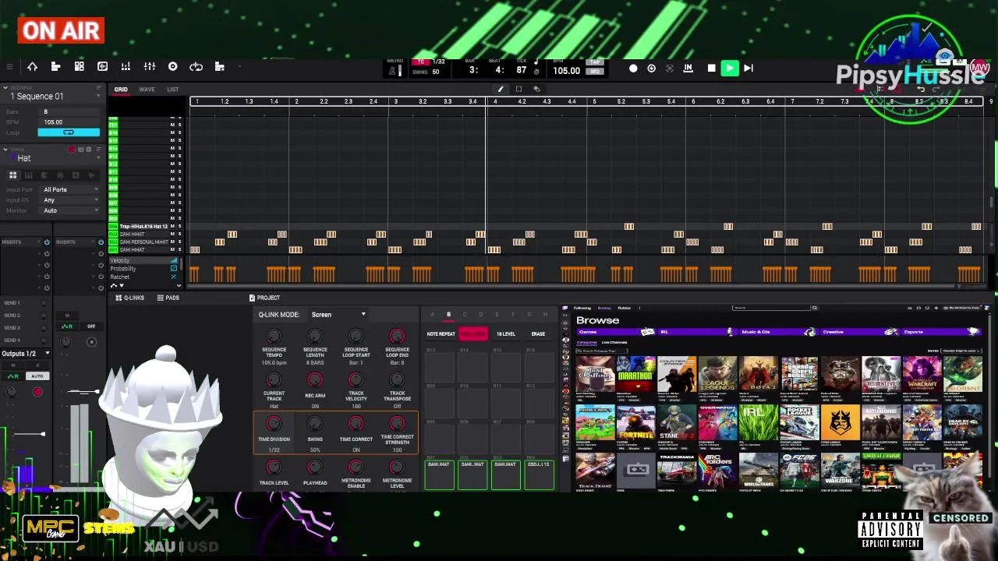Click the 16 LEVEL button
The width and height of the screenshot is (998, 561).
(x=505, y=334)
